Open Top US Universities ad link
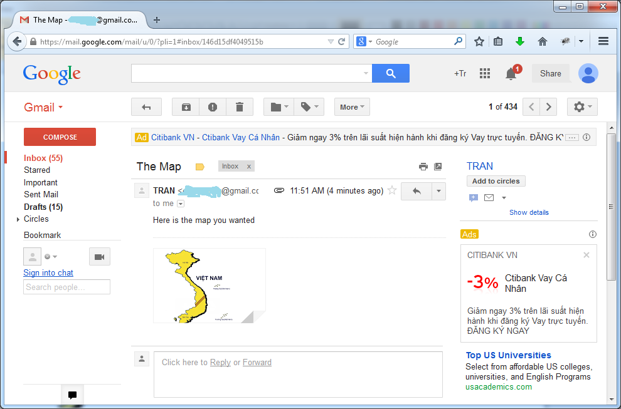This screenshot has height=409, width=621. [x=509, y=355]
